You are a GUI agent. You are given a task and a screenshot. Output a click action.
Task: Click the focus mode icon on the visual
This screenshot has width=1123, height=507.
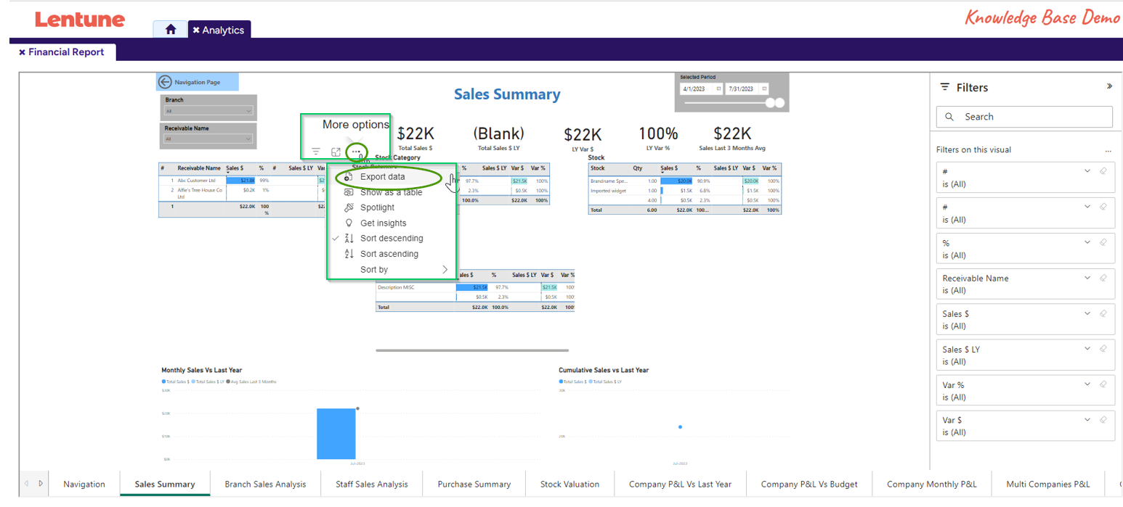pyautogui.click(x=336, y=152)
